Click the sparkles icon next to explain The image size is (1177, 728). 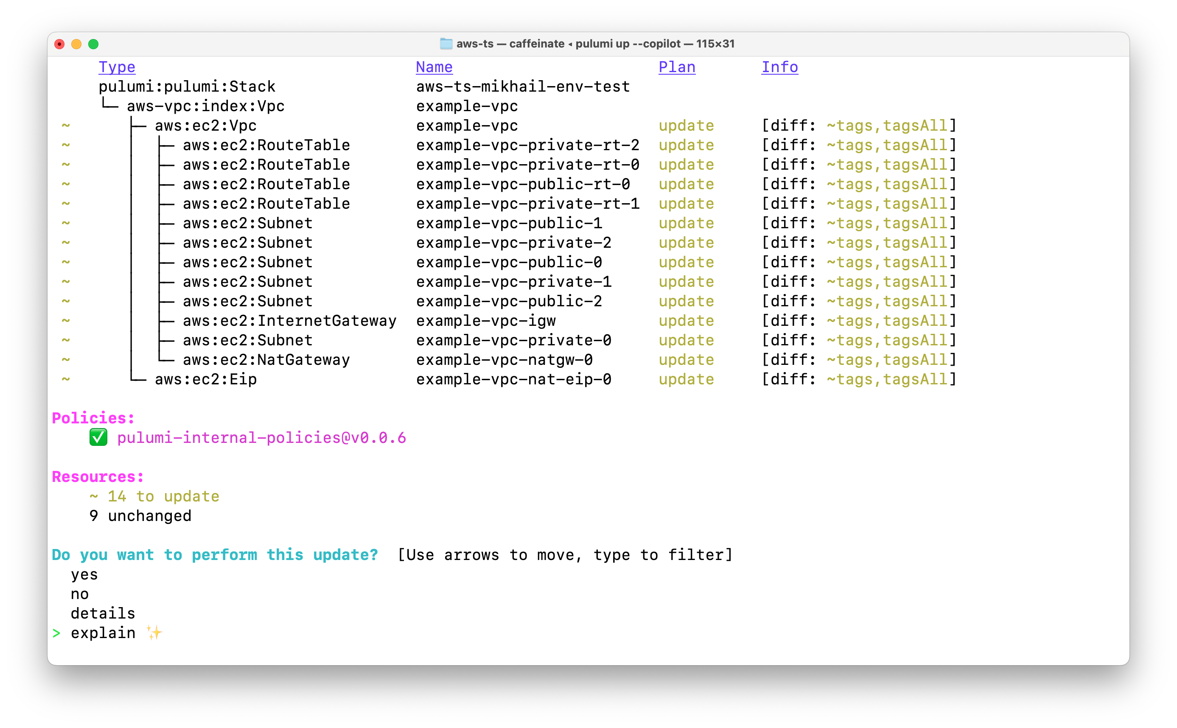154,633
